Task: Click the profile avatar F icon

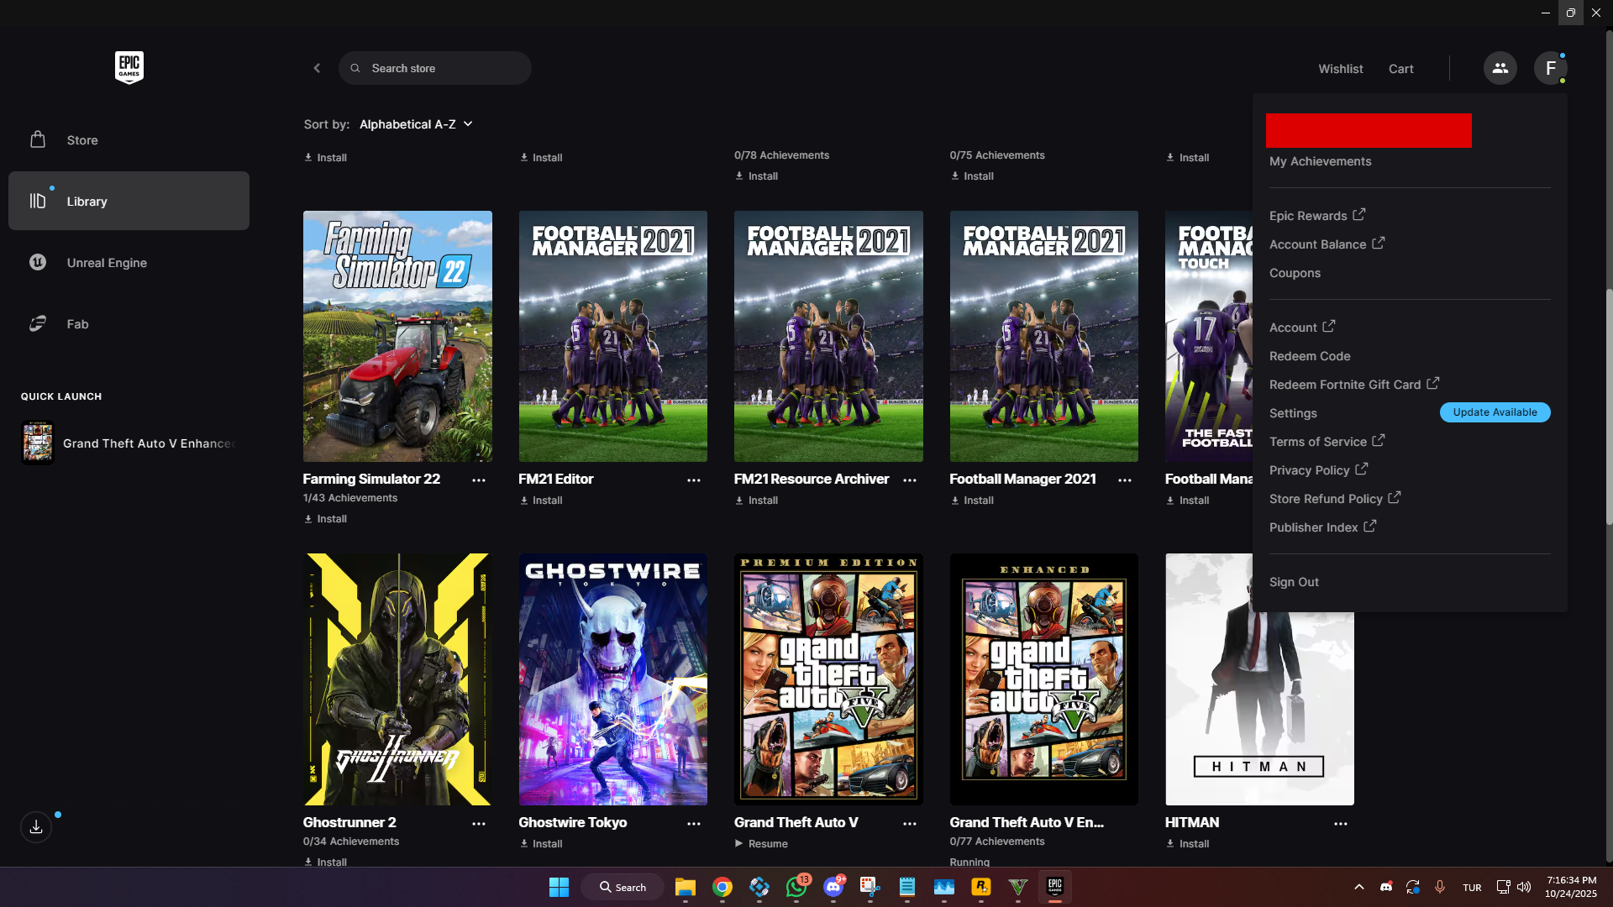Action: 1550,68
